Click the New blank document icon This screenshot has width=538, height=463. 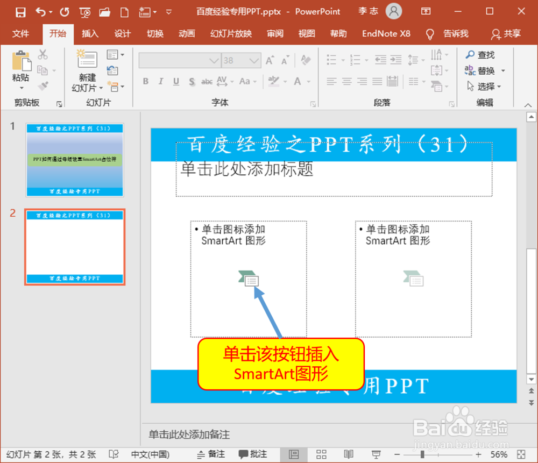tap(124, 13)
